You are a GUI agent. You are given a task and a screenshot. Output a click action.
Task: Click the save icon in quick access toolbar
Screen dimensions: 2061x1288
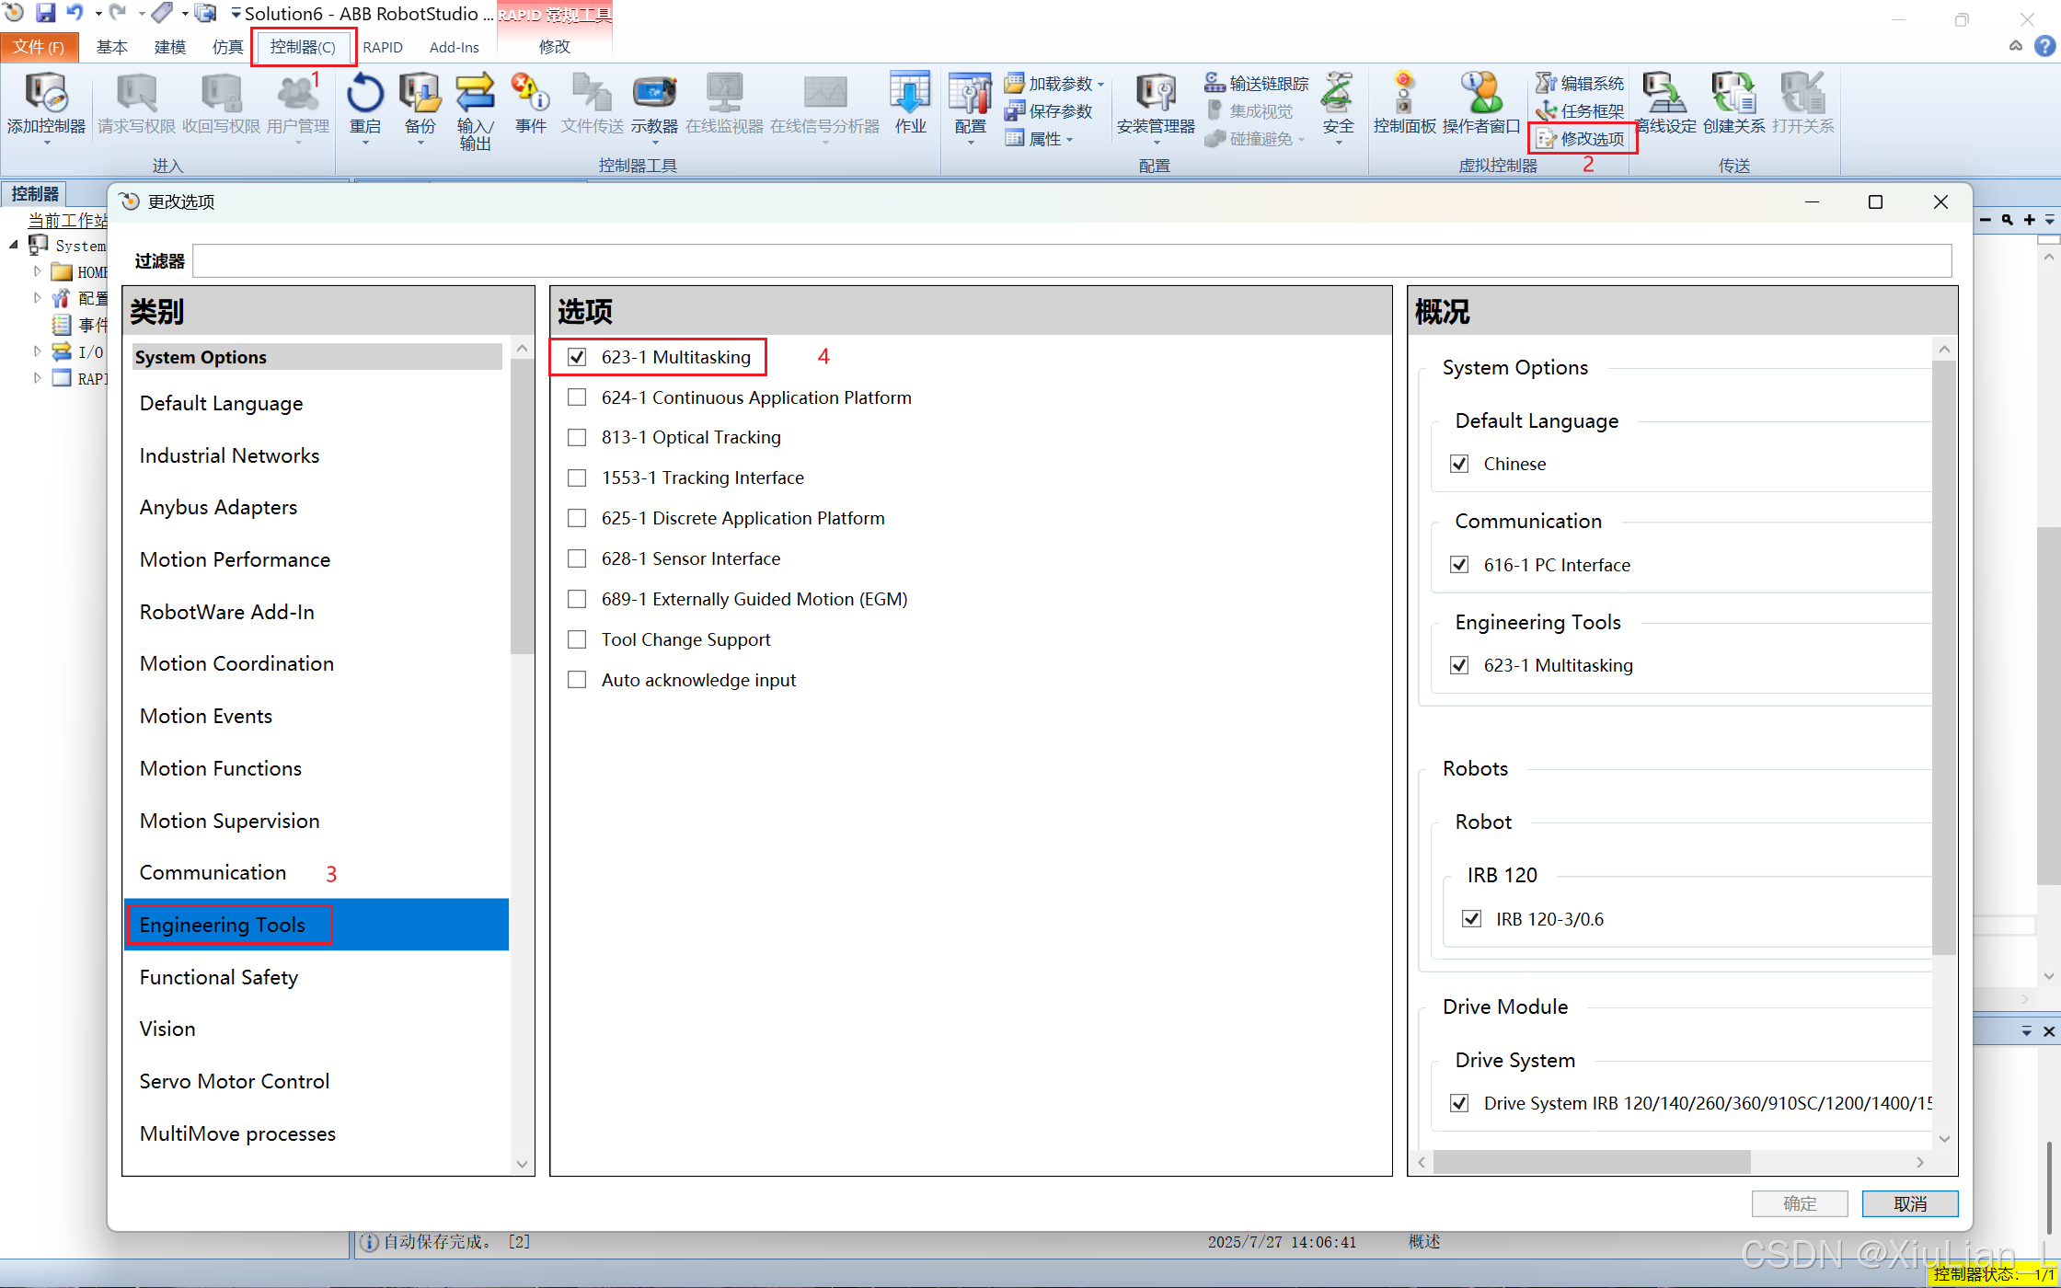(45, 13)
